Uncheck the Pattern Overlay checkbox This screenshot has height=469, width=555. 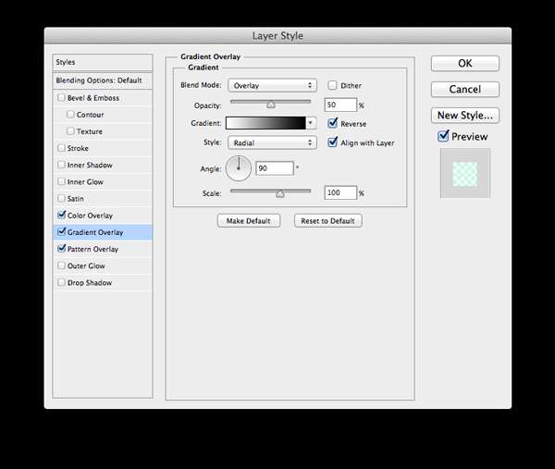62,248
